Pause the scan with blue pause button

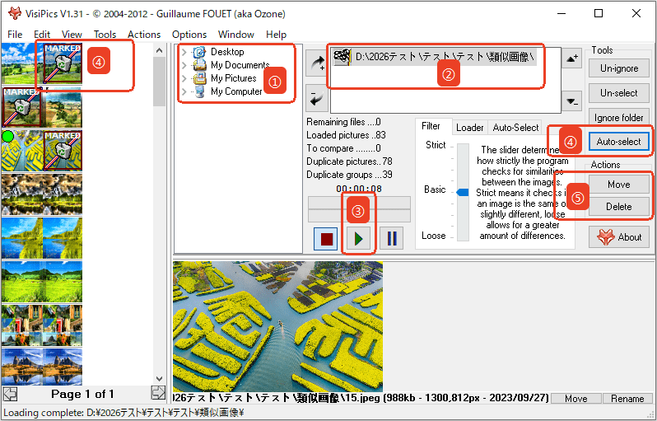click(x=391, y=239)
